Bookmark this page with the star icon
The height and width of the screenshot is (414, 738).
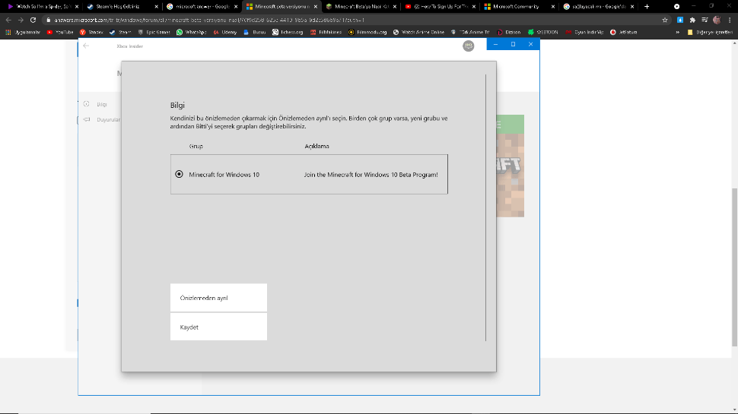coord(664,21)
